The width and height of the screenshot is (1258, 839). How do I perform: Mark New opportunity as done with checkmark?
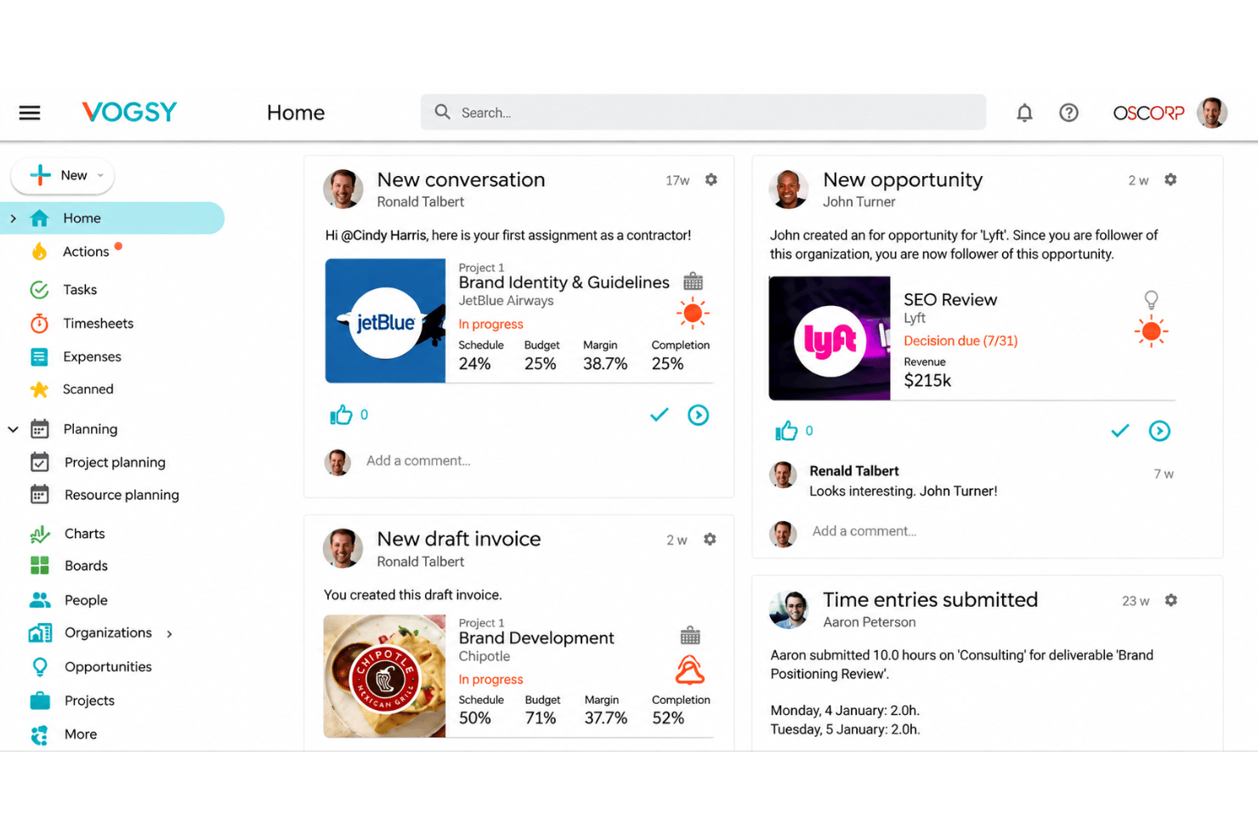pyautogui.click(x=1120, y=431)
